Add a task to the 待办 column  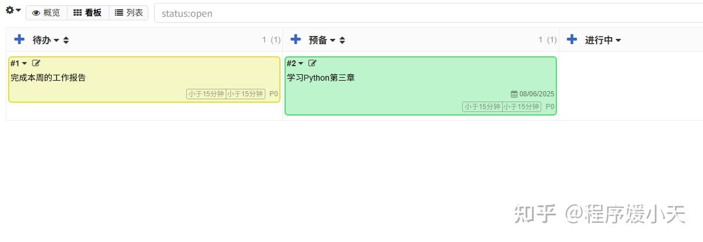coord(19,39)
